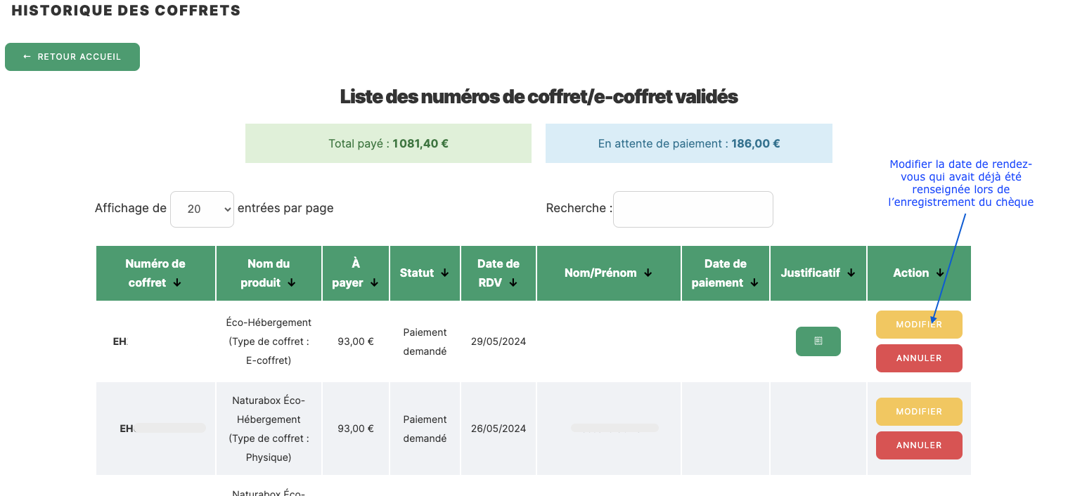Sort by Nom du produit arrow
The width and height of the screenshot is (1068, 496).
[x=291, y=283]
